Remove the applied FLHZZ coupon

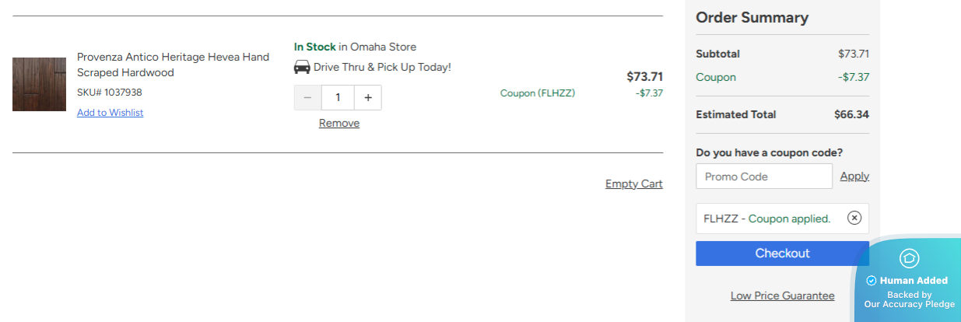pos(854,219)
